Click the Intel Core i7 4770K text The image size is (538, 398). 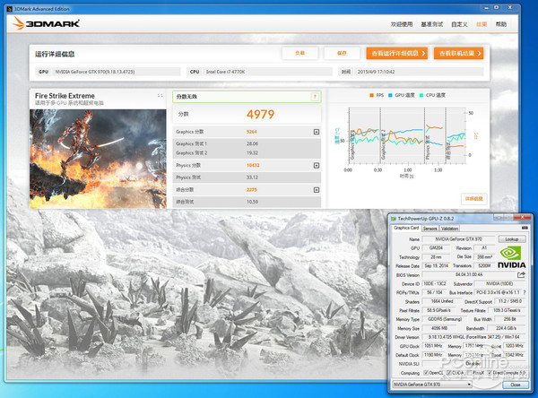click(225, 72)
